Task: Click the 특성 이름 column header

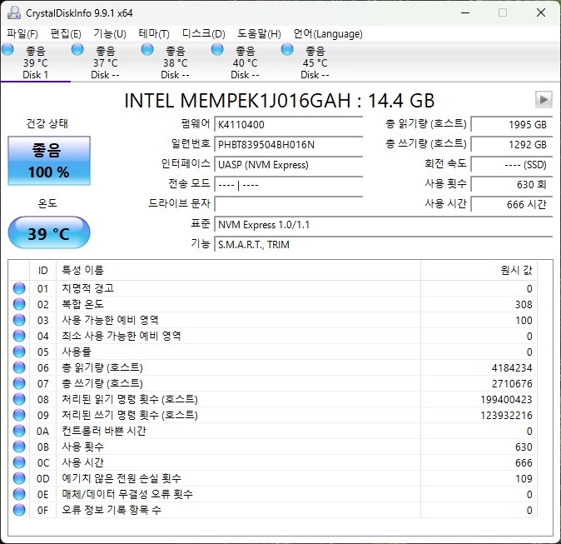Action: (x=238, y=270)
